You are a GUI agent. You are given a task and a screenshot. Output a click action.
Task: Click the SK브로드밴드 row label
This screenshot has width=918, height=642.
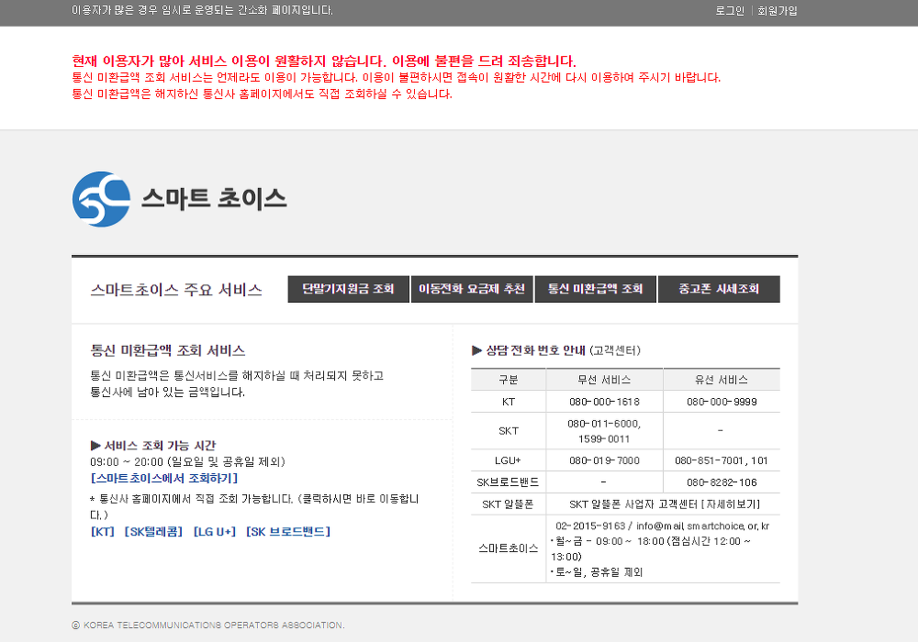pos(508,482)
